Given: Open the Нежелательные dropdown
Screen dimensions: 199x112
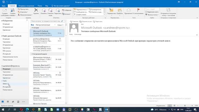Looking at the screenshot, I should pos(25,15).
